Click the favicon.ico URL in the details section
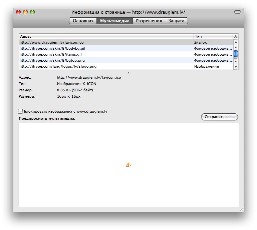 [89, 77]
